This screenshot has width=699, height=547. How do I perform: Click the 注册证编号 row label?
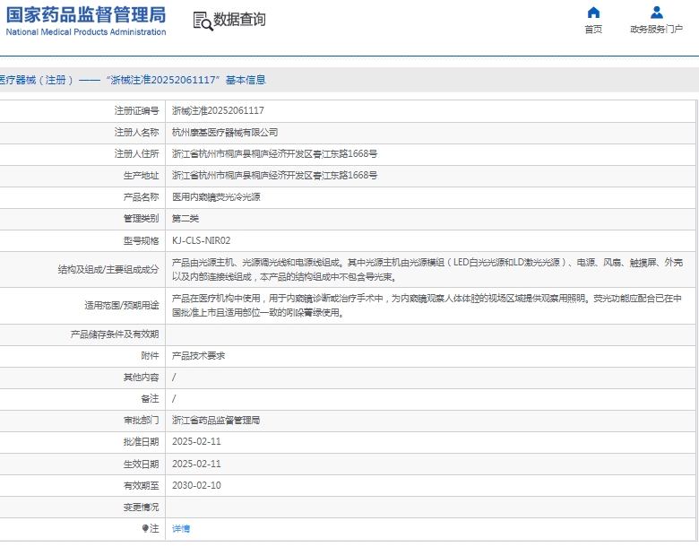[136, 110]
